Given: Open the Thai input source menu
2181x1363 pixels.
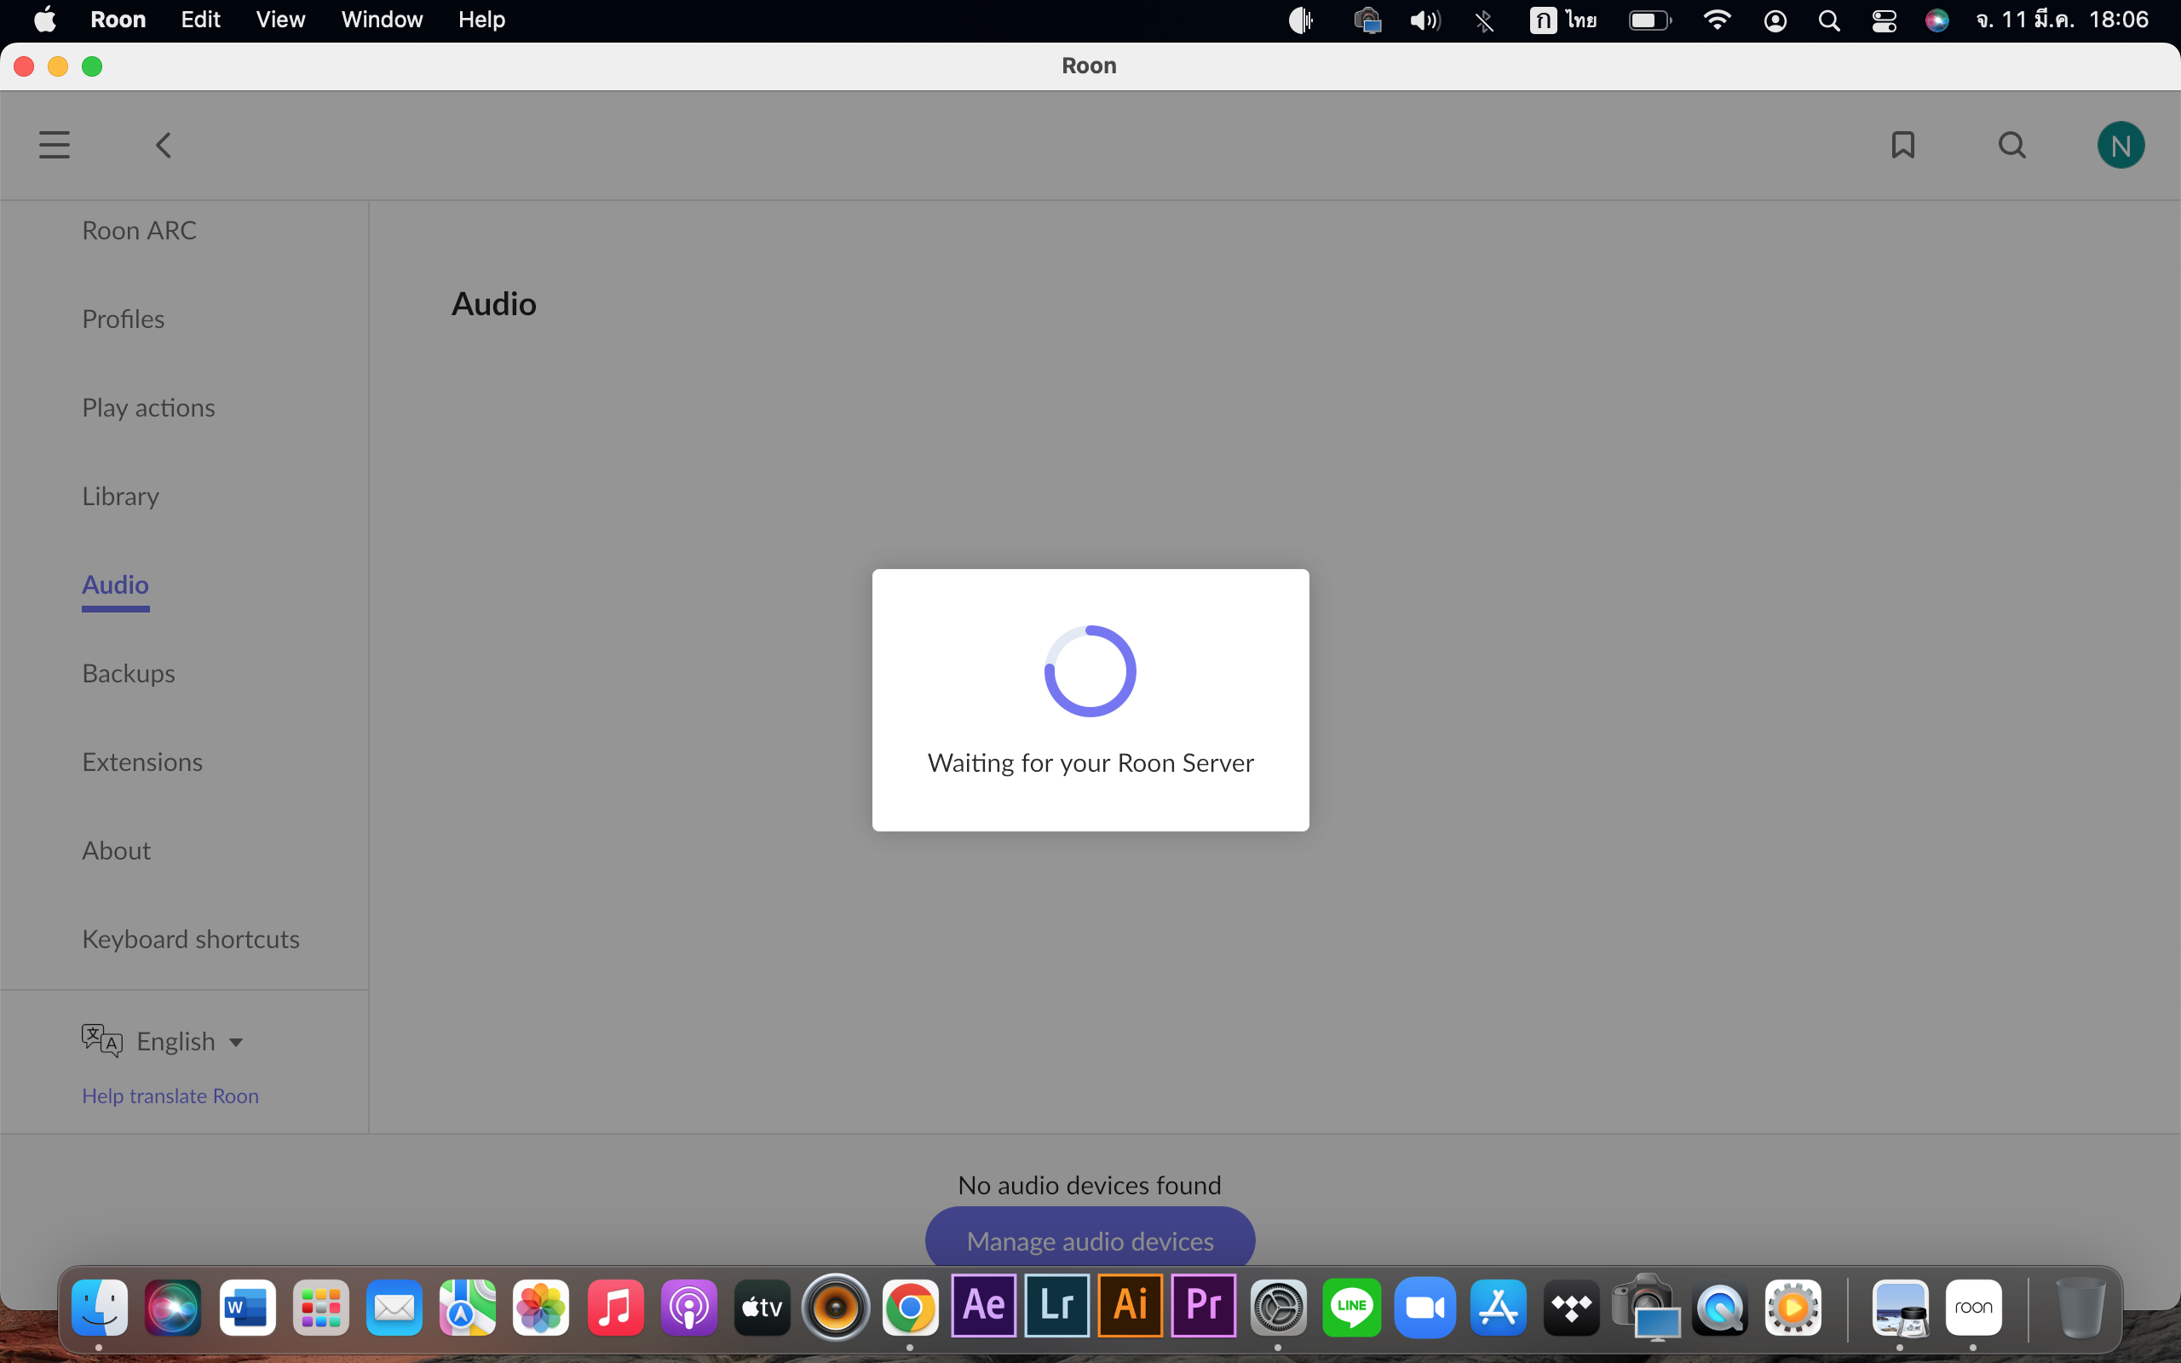Looking at the screenshot, I should pos(1562,20).
